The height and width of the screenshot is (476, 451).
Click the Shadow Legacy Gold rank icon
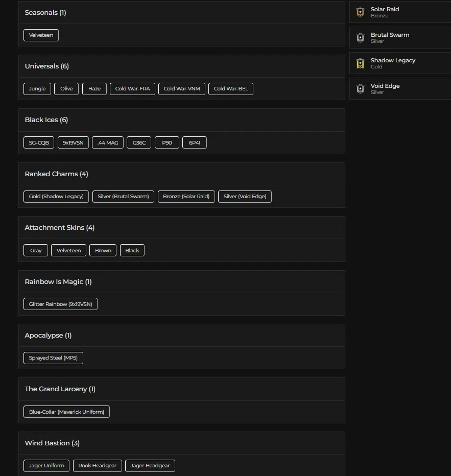point(360,63)
